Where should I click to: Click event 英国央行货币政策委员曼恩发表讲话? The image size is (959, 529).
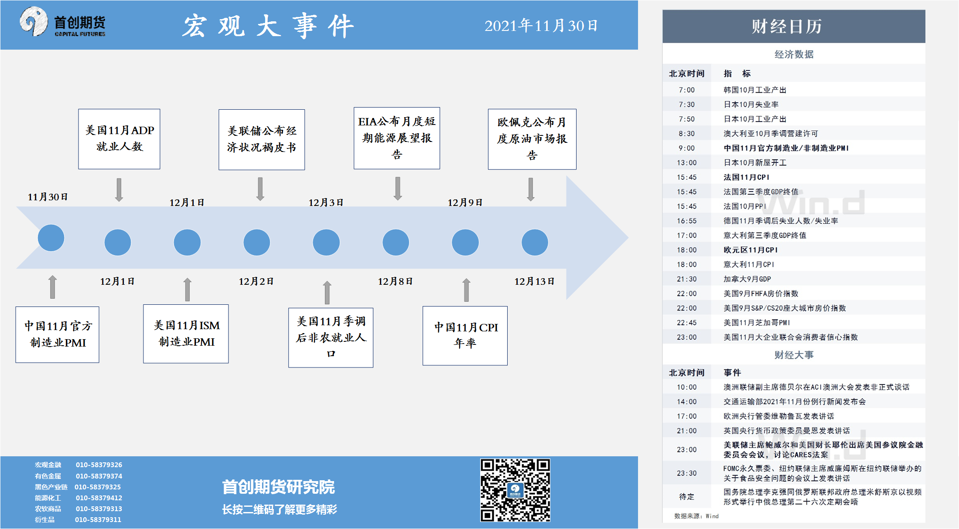click(794, 431)
